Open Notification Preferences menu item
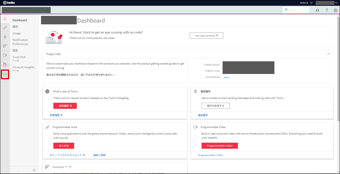The height and width of the screenshot is (174, 340). coord(20,42)
